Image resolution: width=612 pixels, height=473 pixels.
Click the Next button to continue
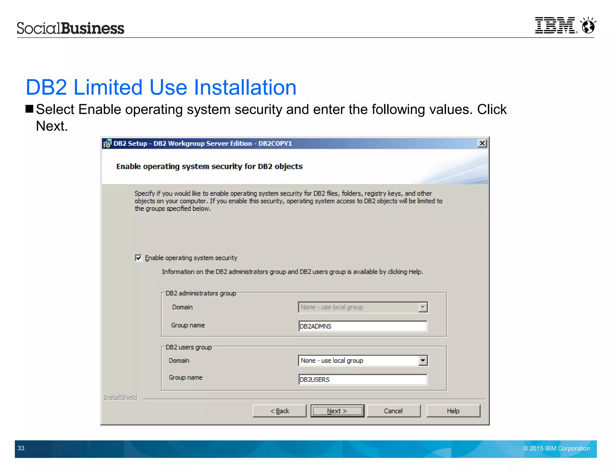point(337,411)
